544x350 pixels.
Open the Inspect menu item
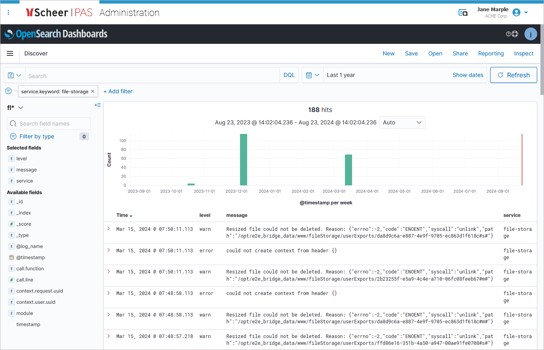[x=524, y=53]
